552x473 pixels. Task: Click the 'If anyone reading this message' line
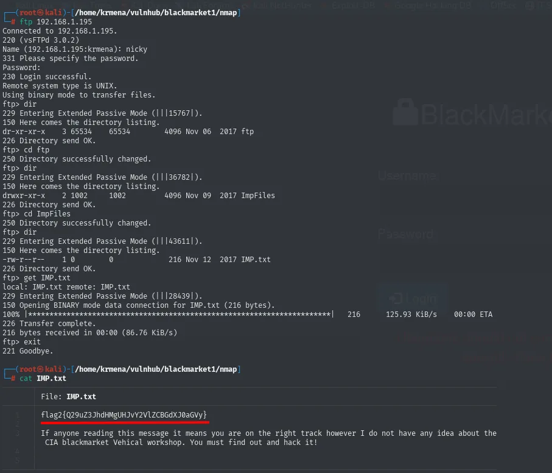point(268,433)
